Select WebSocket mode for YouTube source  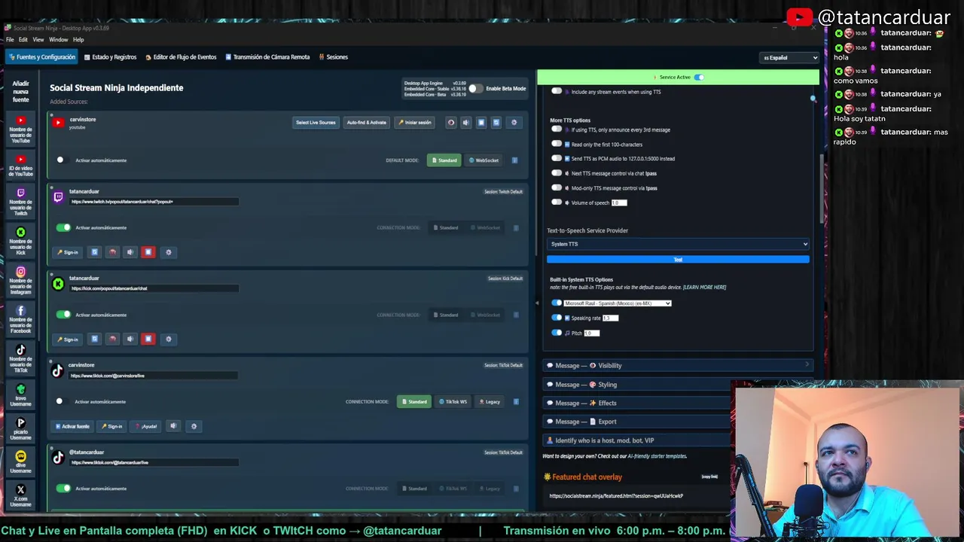(x=484, y=160)
